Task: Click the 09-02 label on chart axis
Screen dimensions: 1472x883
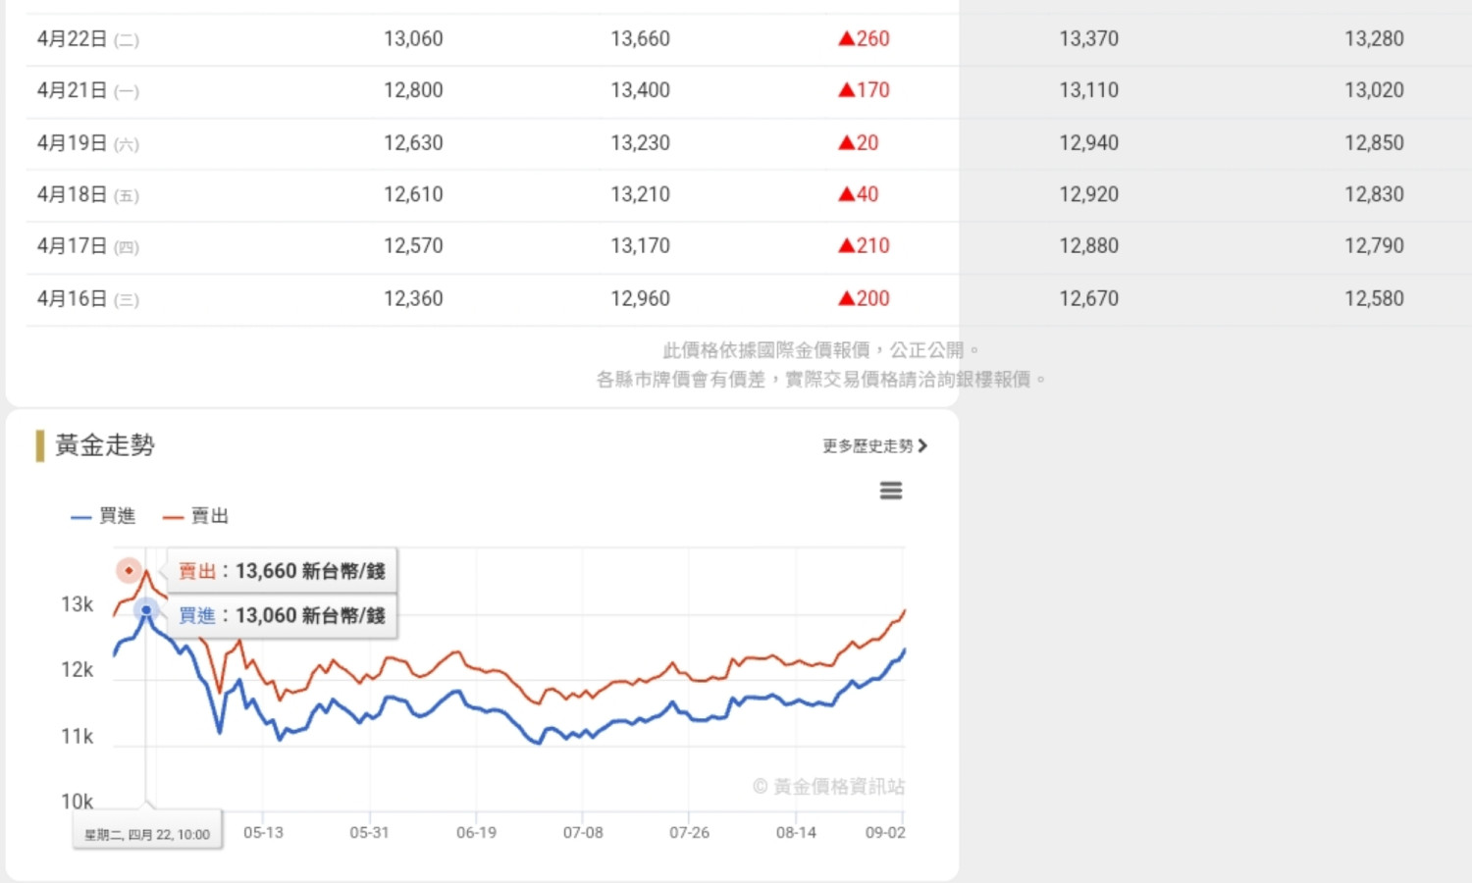Action: tap(884, 833)
